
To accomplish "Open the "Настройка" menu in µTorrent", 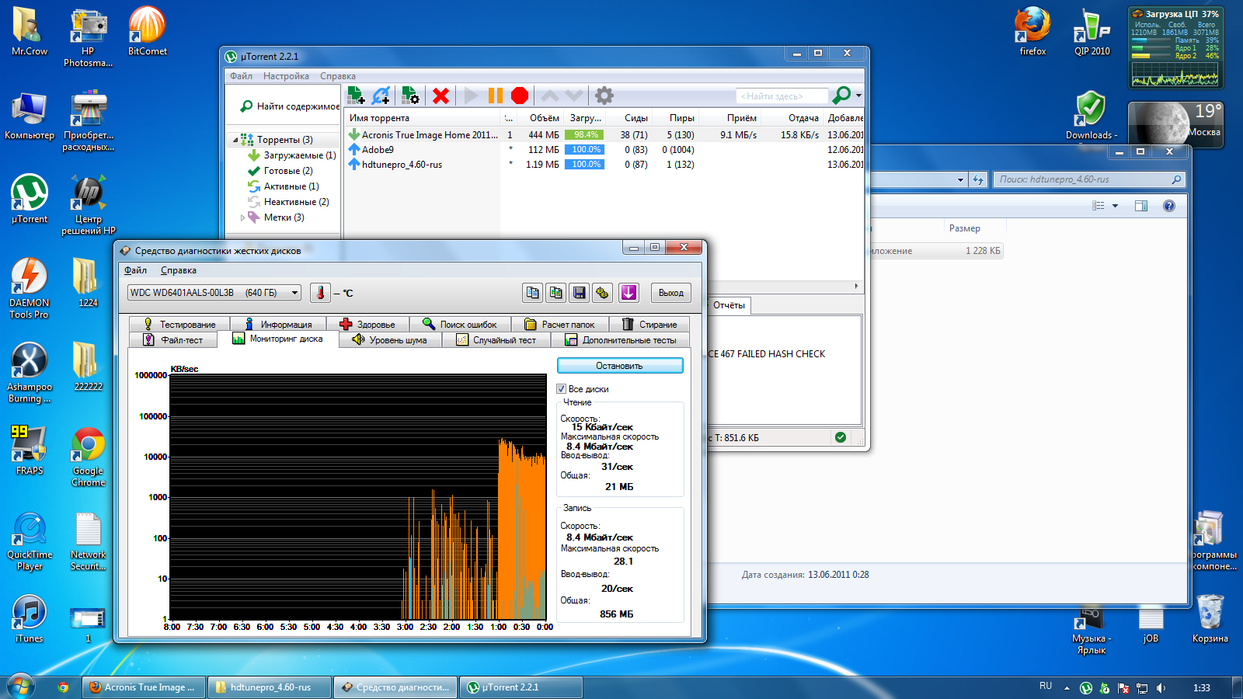I will point(286,76).
